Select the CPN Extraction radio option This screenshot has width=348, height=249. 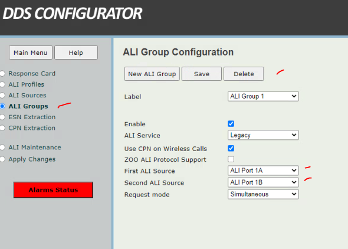2,128
